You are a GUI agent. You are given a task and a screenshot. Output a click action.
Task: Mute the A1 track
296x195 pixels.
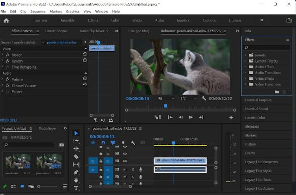125,170
